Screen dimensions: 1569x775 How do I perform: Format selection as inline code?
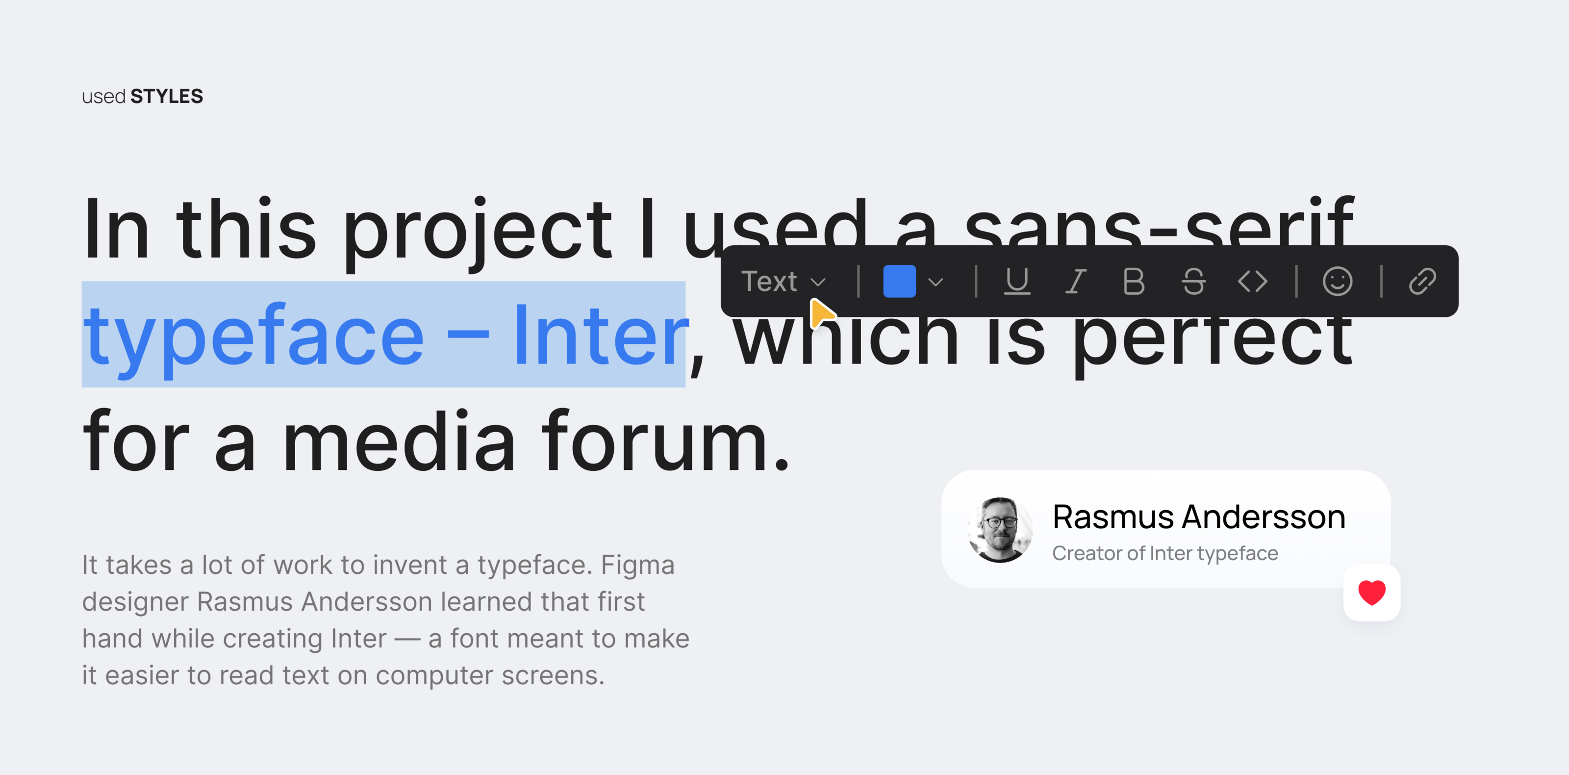click(x=1252, y=282)
